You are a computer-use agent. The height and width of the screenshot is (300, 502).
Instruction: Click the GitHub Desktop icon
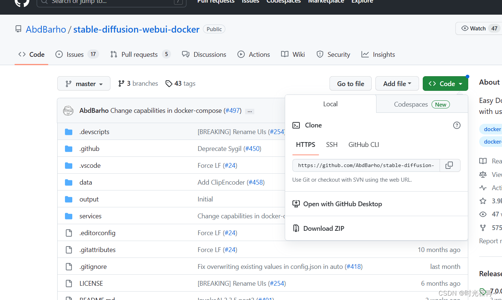[296, 204]
